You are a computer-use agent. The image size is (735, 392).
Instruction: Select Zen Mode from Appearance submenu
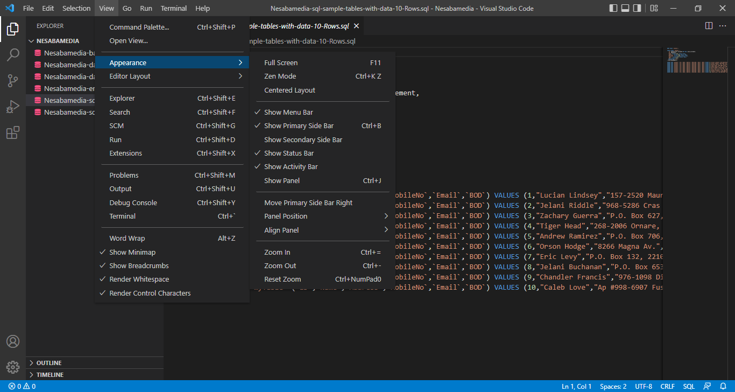coord(280,76)
